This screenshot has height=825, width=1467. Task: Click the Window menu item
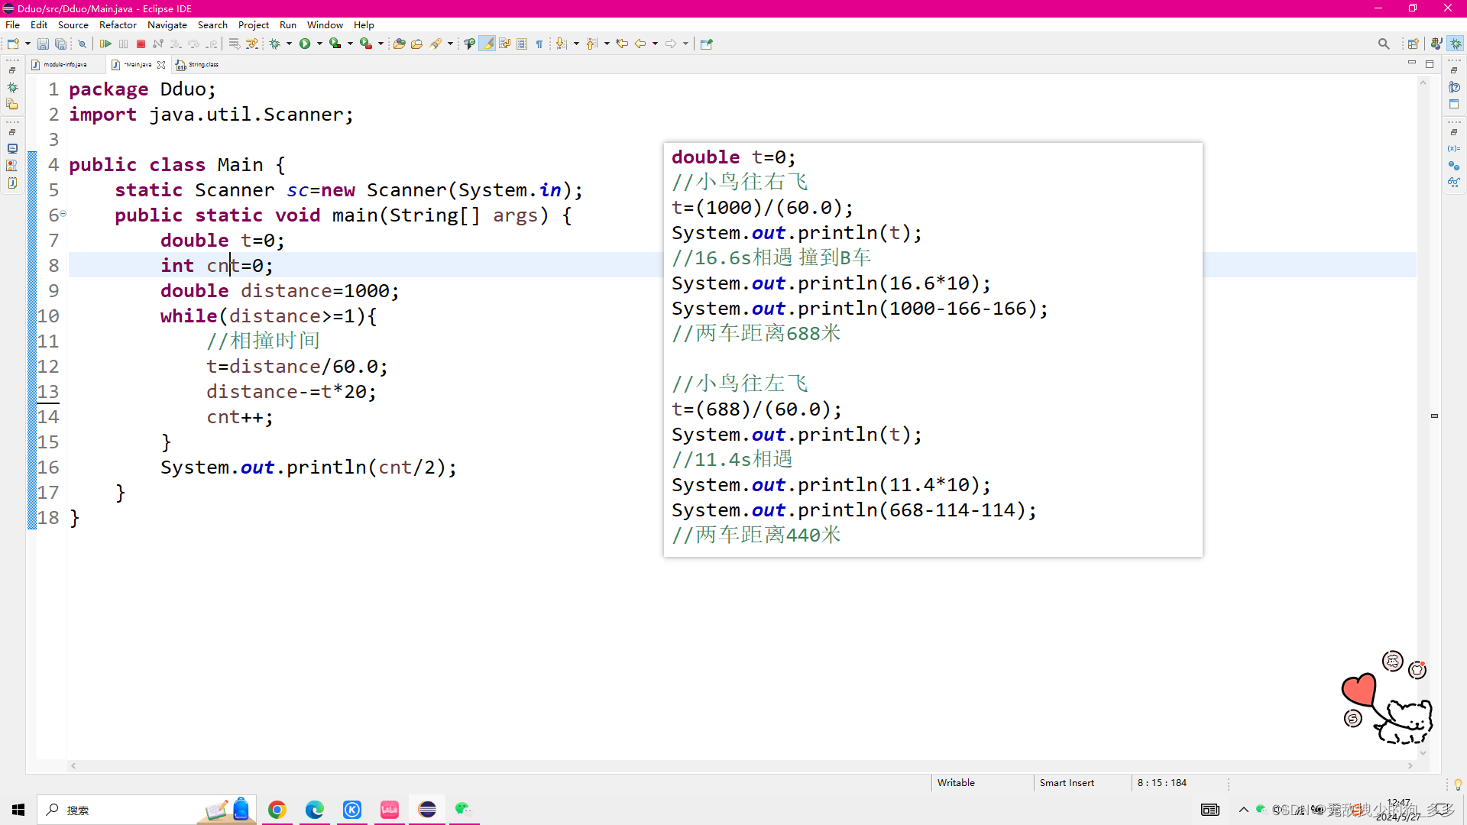[325, 25]
